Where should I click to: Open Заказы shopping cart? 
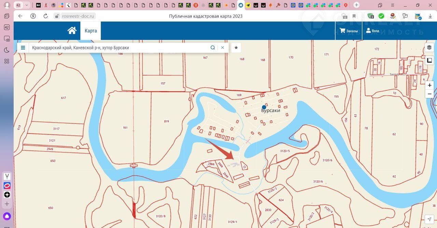[x=349, y=31]
